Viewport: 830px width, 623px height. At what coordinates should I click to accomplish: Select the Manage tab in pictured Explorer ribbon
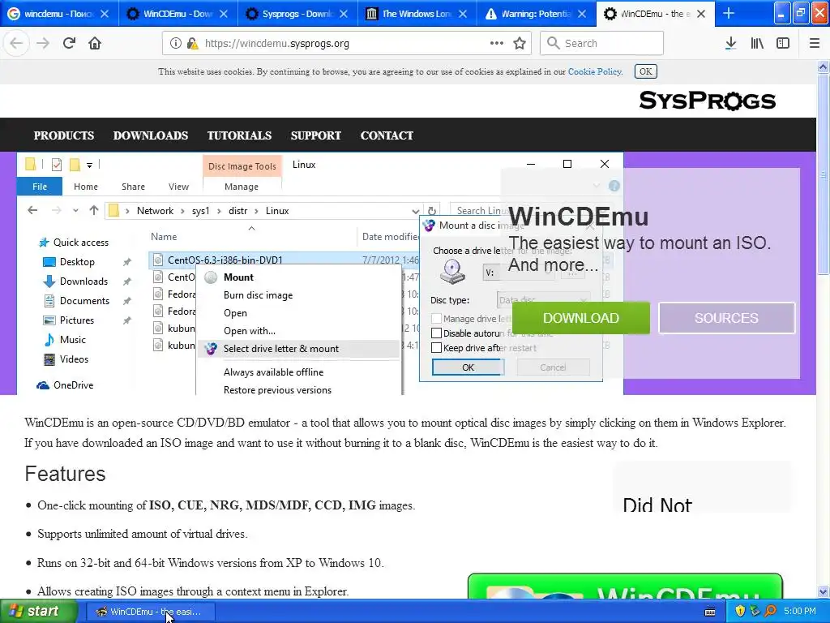(x=242, y=187)
